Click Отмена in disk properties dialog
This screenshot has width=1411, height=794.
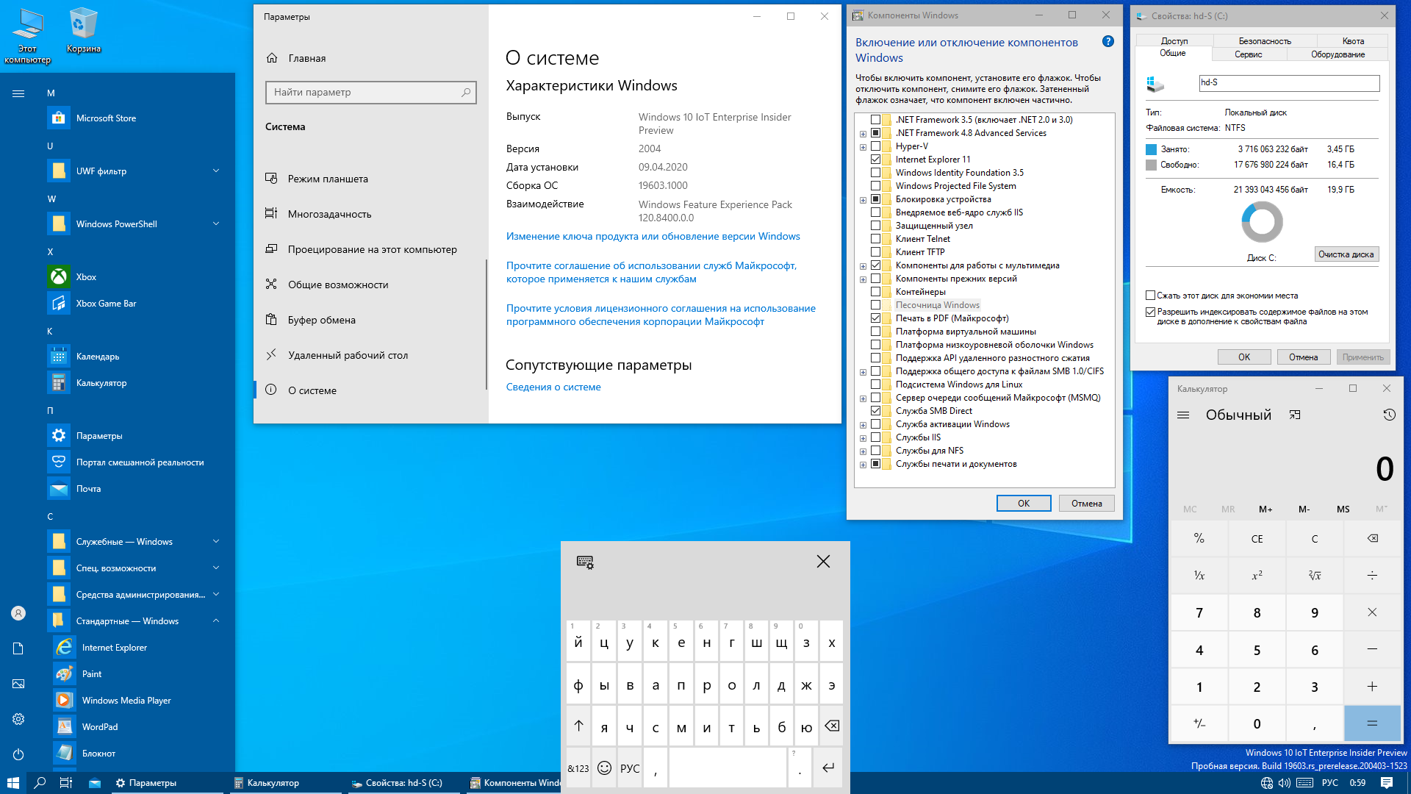1303,357
